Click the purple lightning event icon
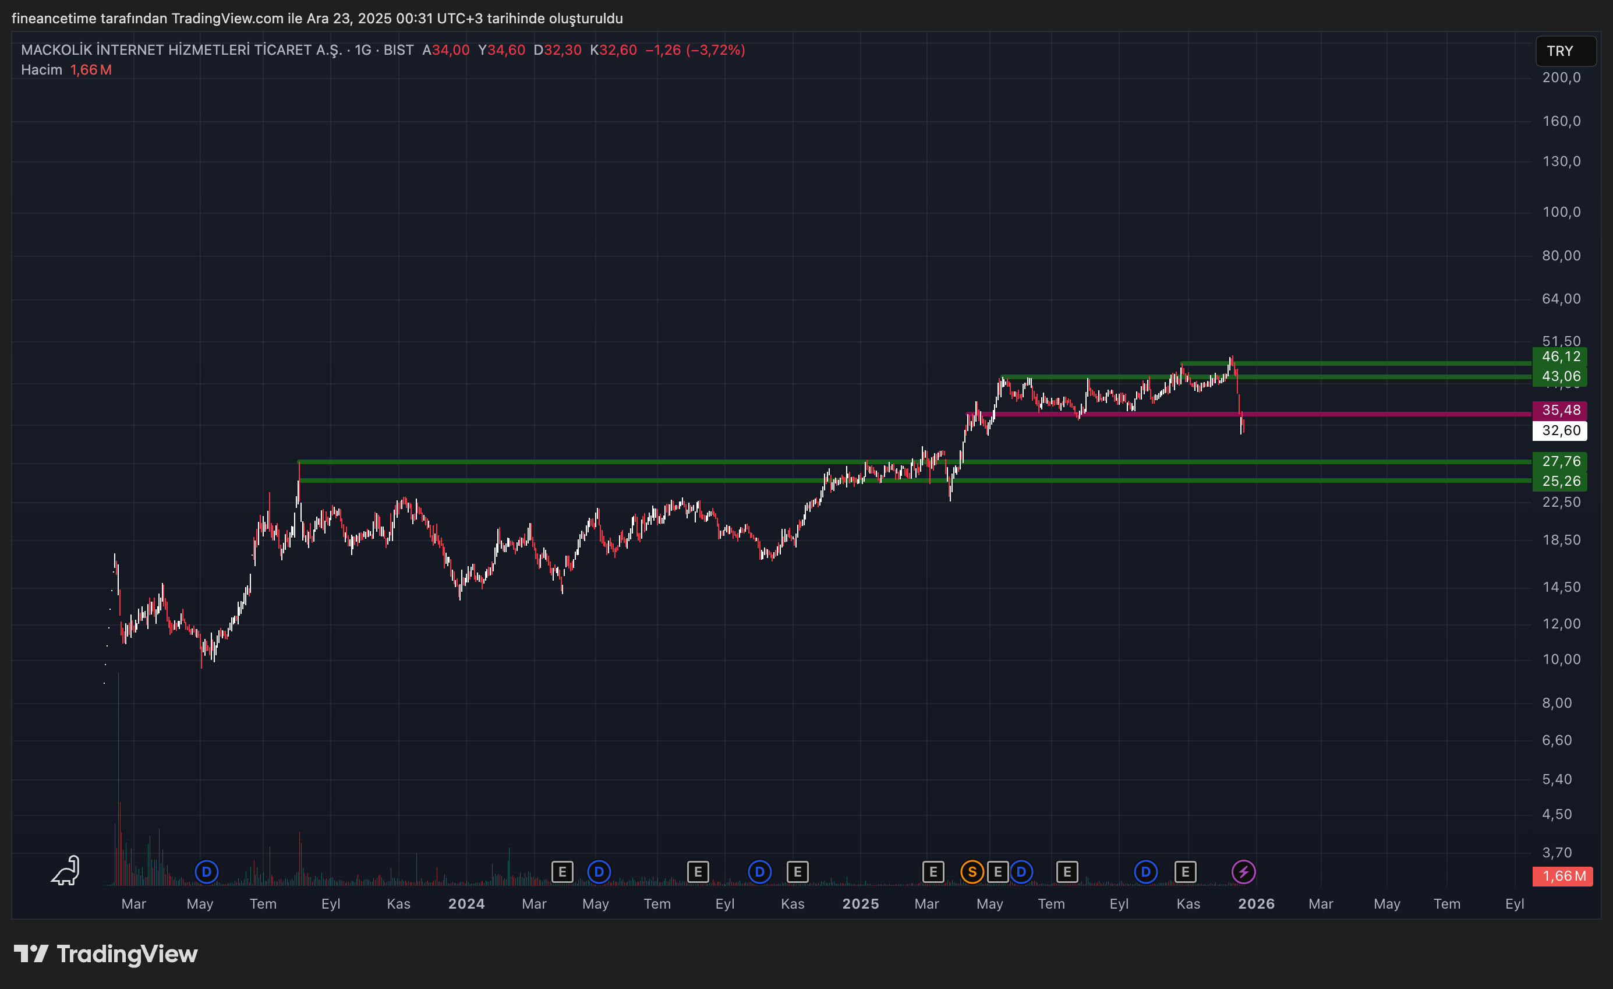Screen dimensions: 1613x989 [x=1243, y=872]
